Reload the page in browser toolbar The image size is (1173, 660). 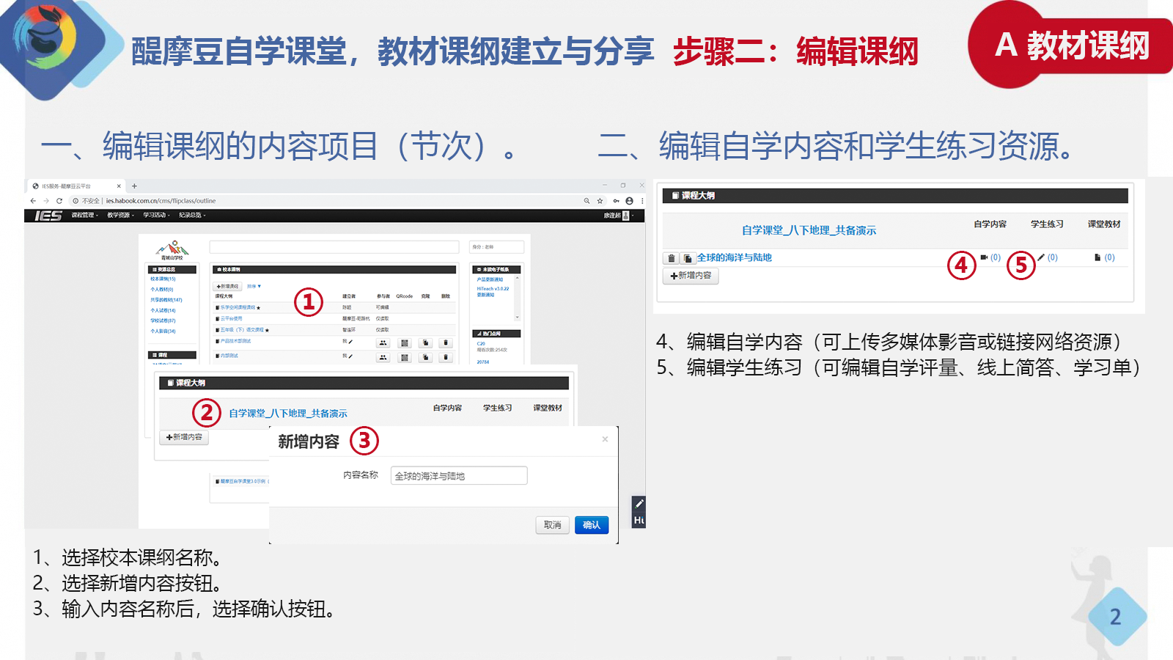point(59,201)
